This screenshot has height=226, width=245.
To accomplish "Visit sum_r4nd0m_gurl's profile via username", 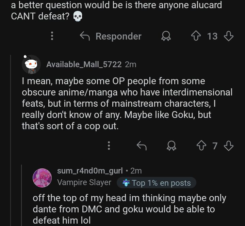I will pyautogui.click(x=90, y=171).
